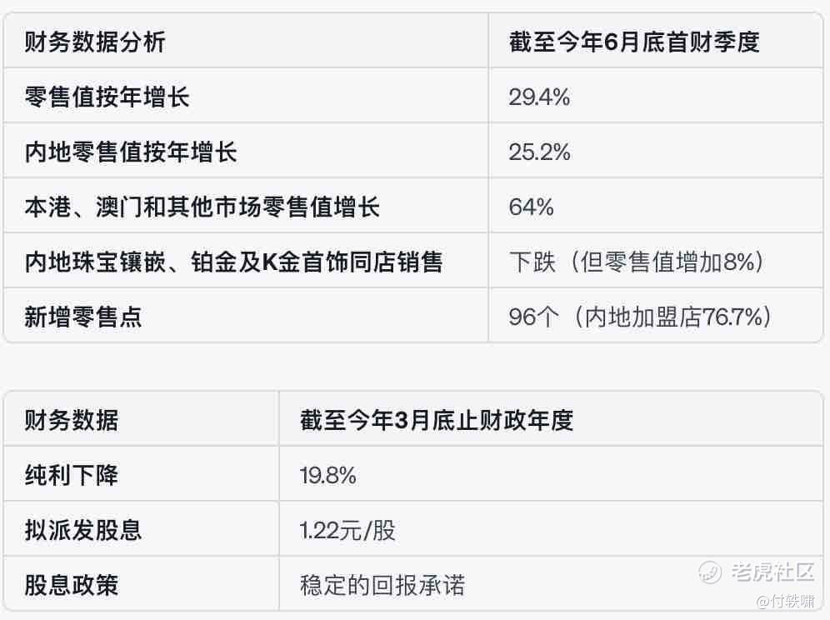Viewport: 830px width, 620px height.
Task: Select the 纯利下降 row label
Action: [72, 475]
